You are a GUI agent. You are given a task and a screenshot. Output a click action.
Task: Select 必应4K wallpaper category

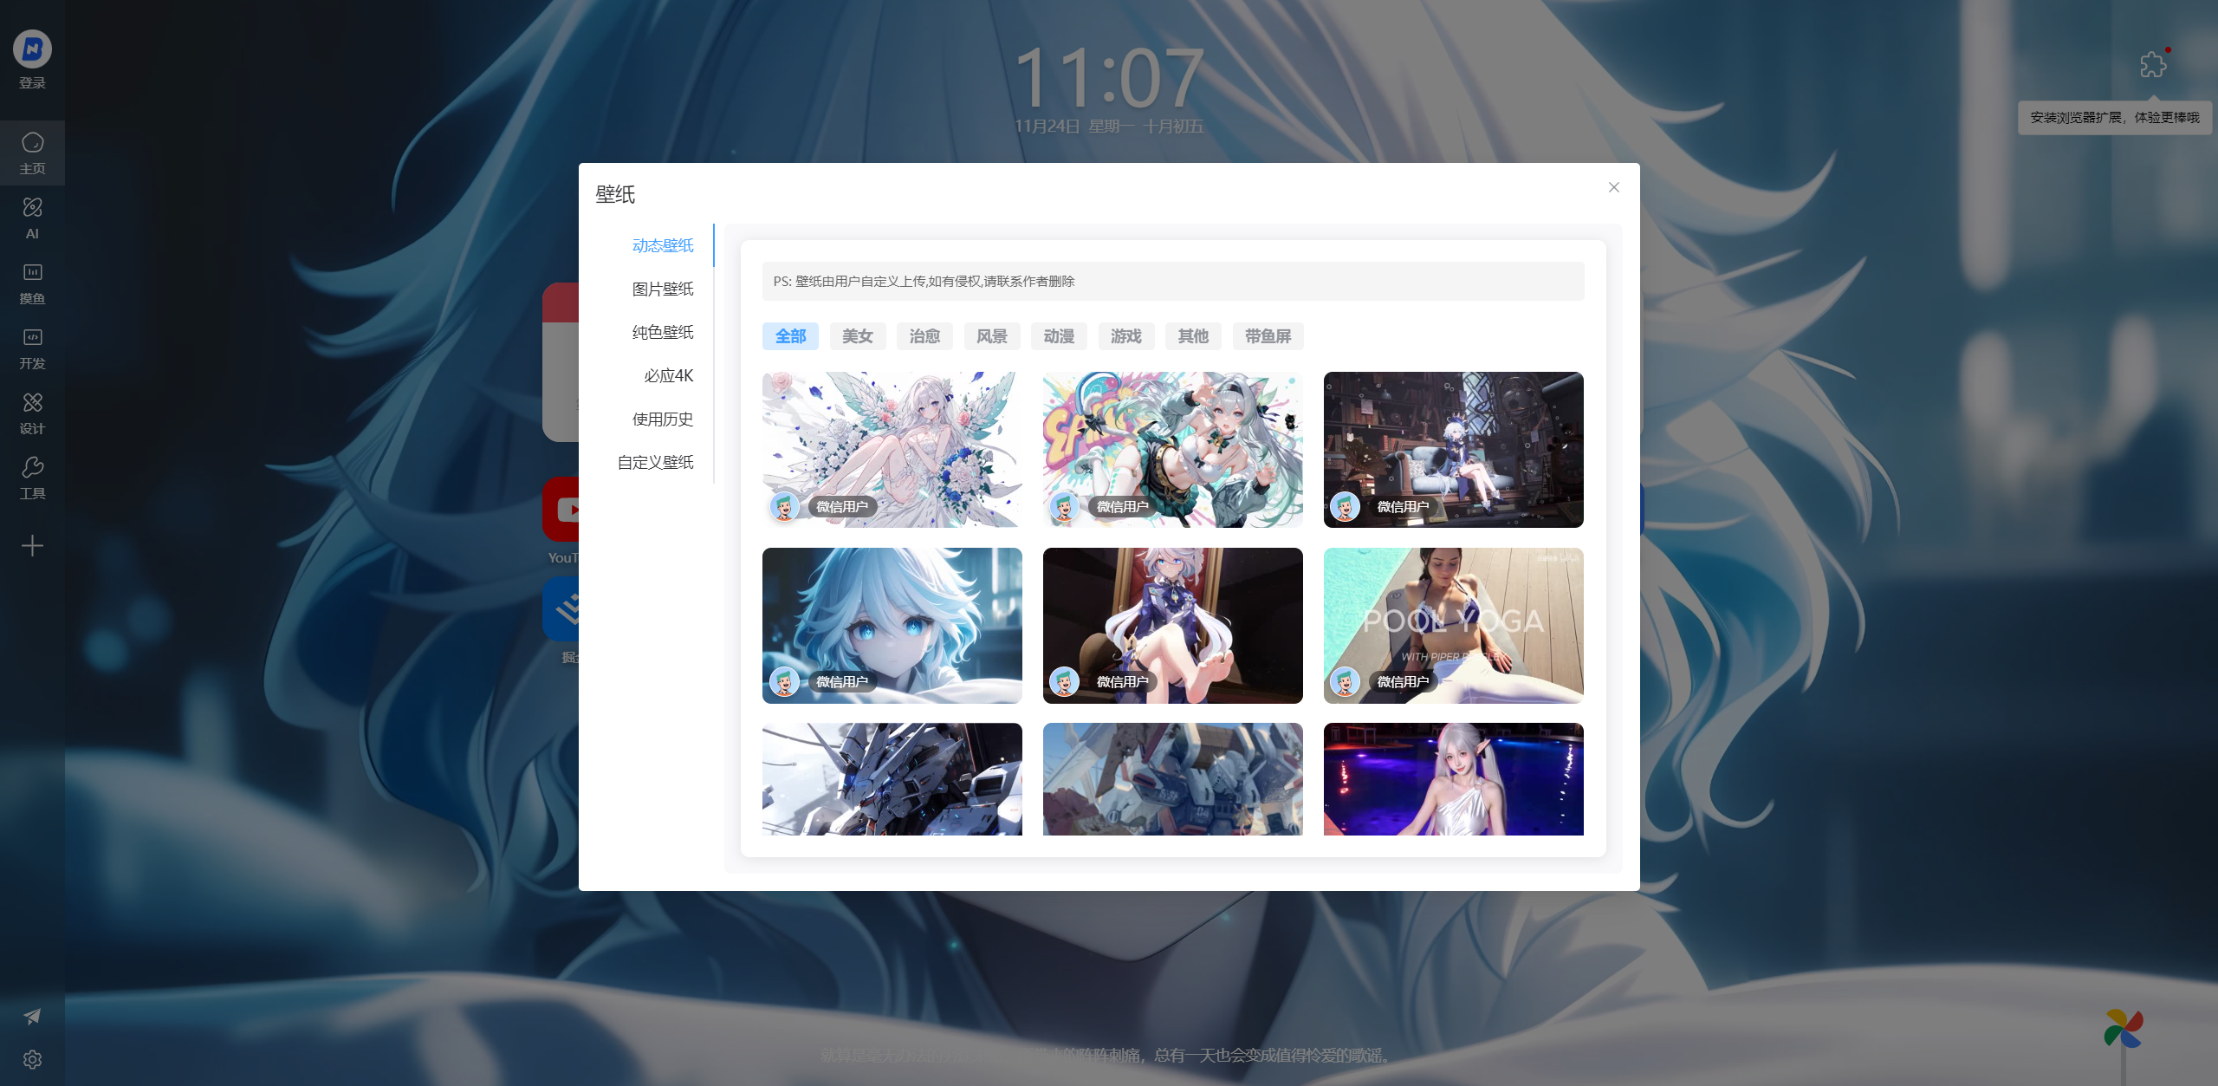[668, 375]
